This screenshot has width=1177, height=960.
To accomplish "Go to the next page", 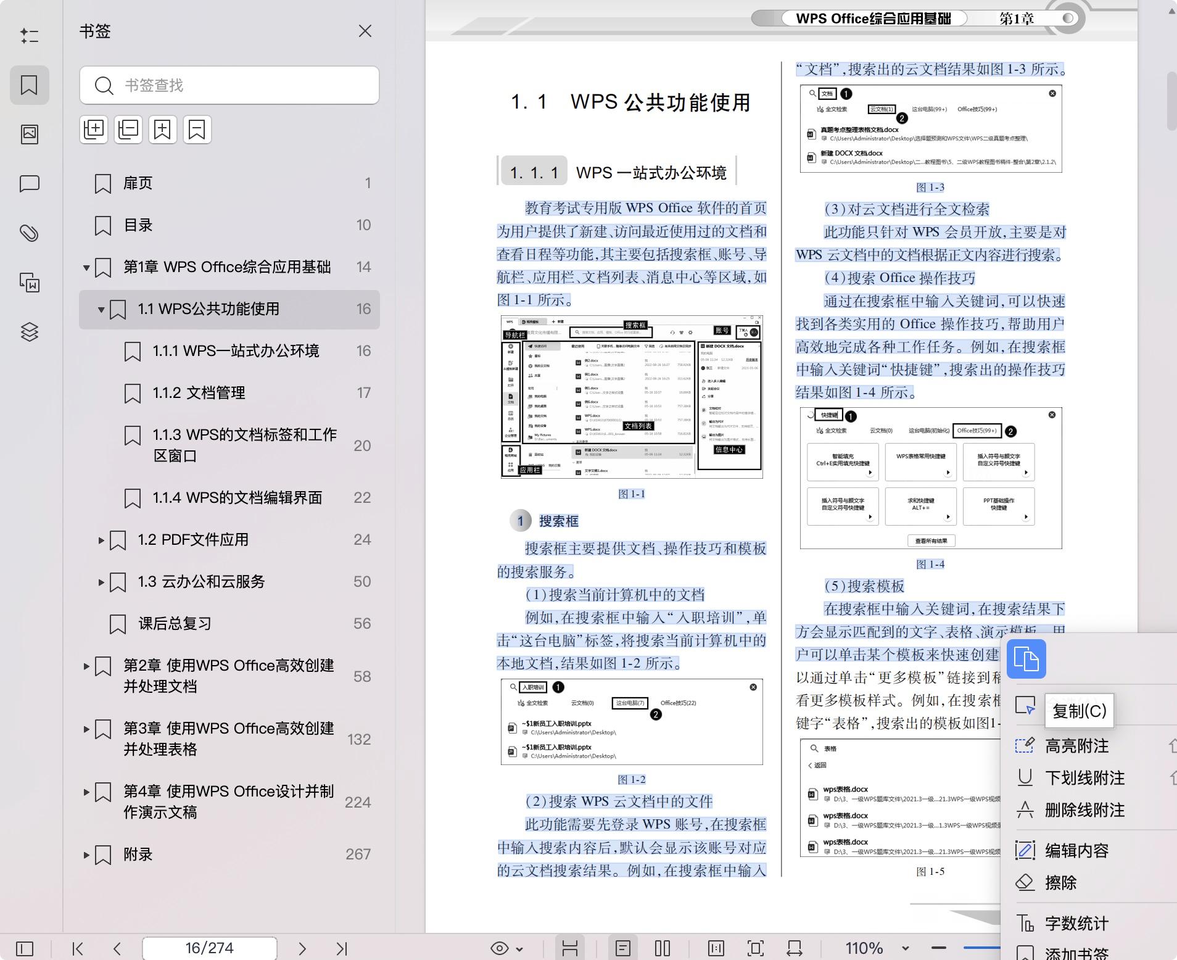I will tap(302, 948).
